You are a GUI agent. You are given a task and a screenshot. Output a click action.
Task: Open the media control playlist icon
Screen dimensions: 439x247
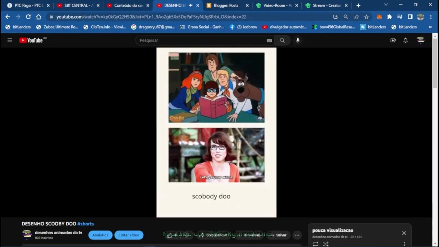400,17
